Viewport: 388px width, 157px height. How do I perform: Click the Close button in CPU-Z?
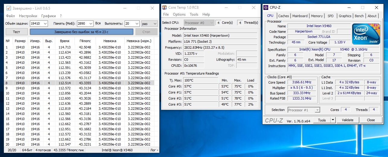pyautogui.click(x=371, y=120)
